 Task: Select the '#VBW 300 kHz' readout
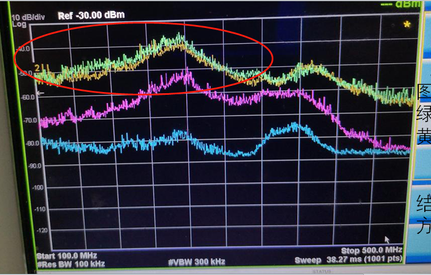click(x=197, y=262)
